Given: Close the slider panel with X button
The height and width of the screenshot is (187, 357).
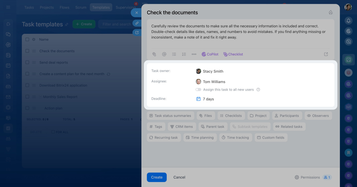Looking at the screenshot, I should point(137,13).
